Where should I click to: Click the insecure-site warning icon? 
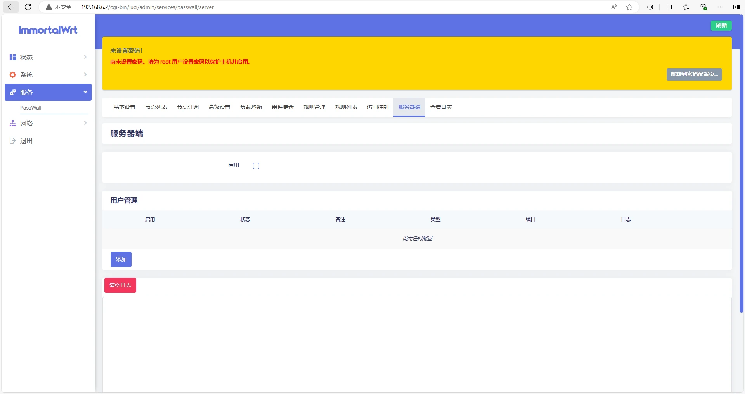click(49, 7)
